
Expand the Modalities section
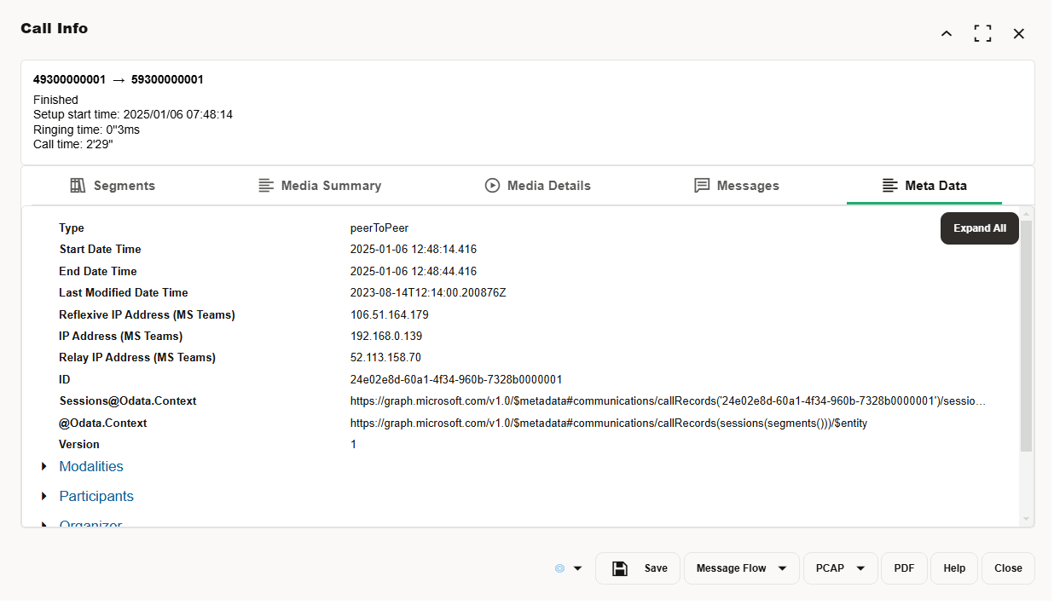tap(44, 466)
